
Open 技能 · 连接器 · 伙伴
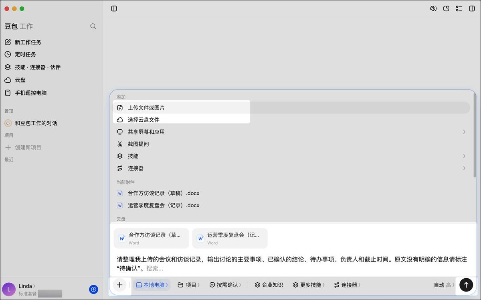[x=51, y=67]
